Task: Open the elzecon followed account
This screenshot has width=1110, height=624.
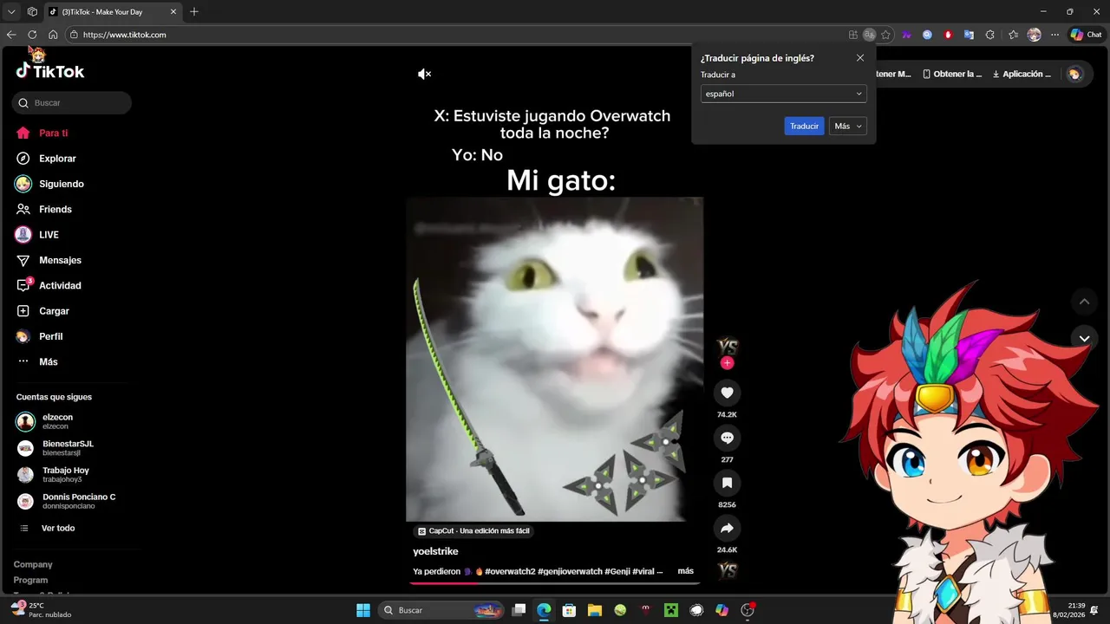Action: 44,421
